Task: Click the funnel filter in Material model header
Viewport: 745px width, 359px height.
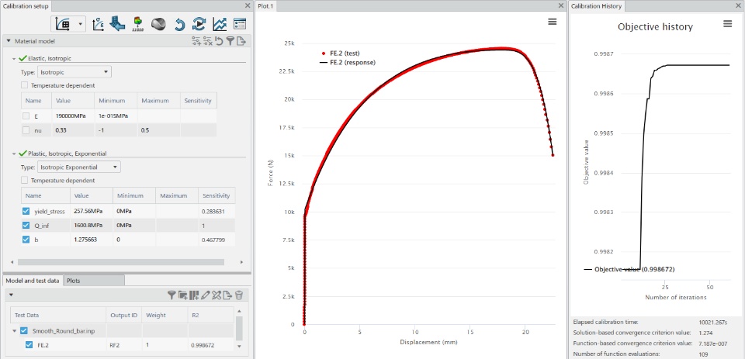Action: (230, 41)
